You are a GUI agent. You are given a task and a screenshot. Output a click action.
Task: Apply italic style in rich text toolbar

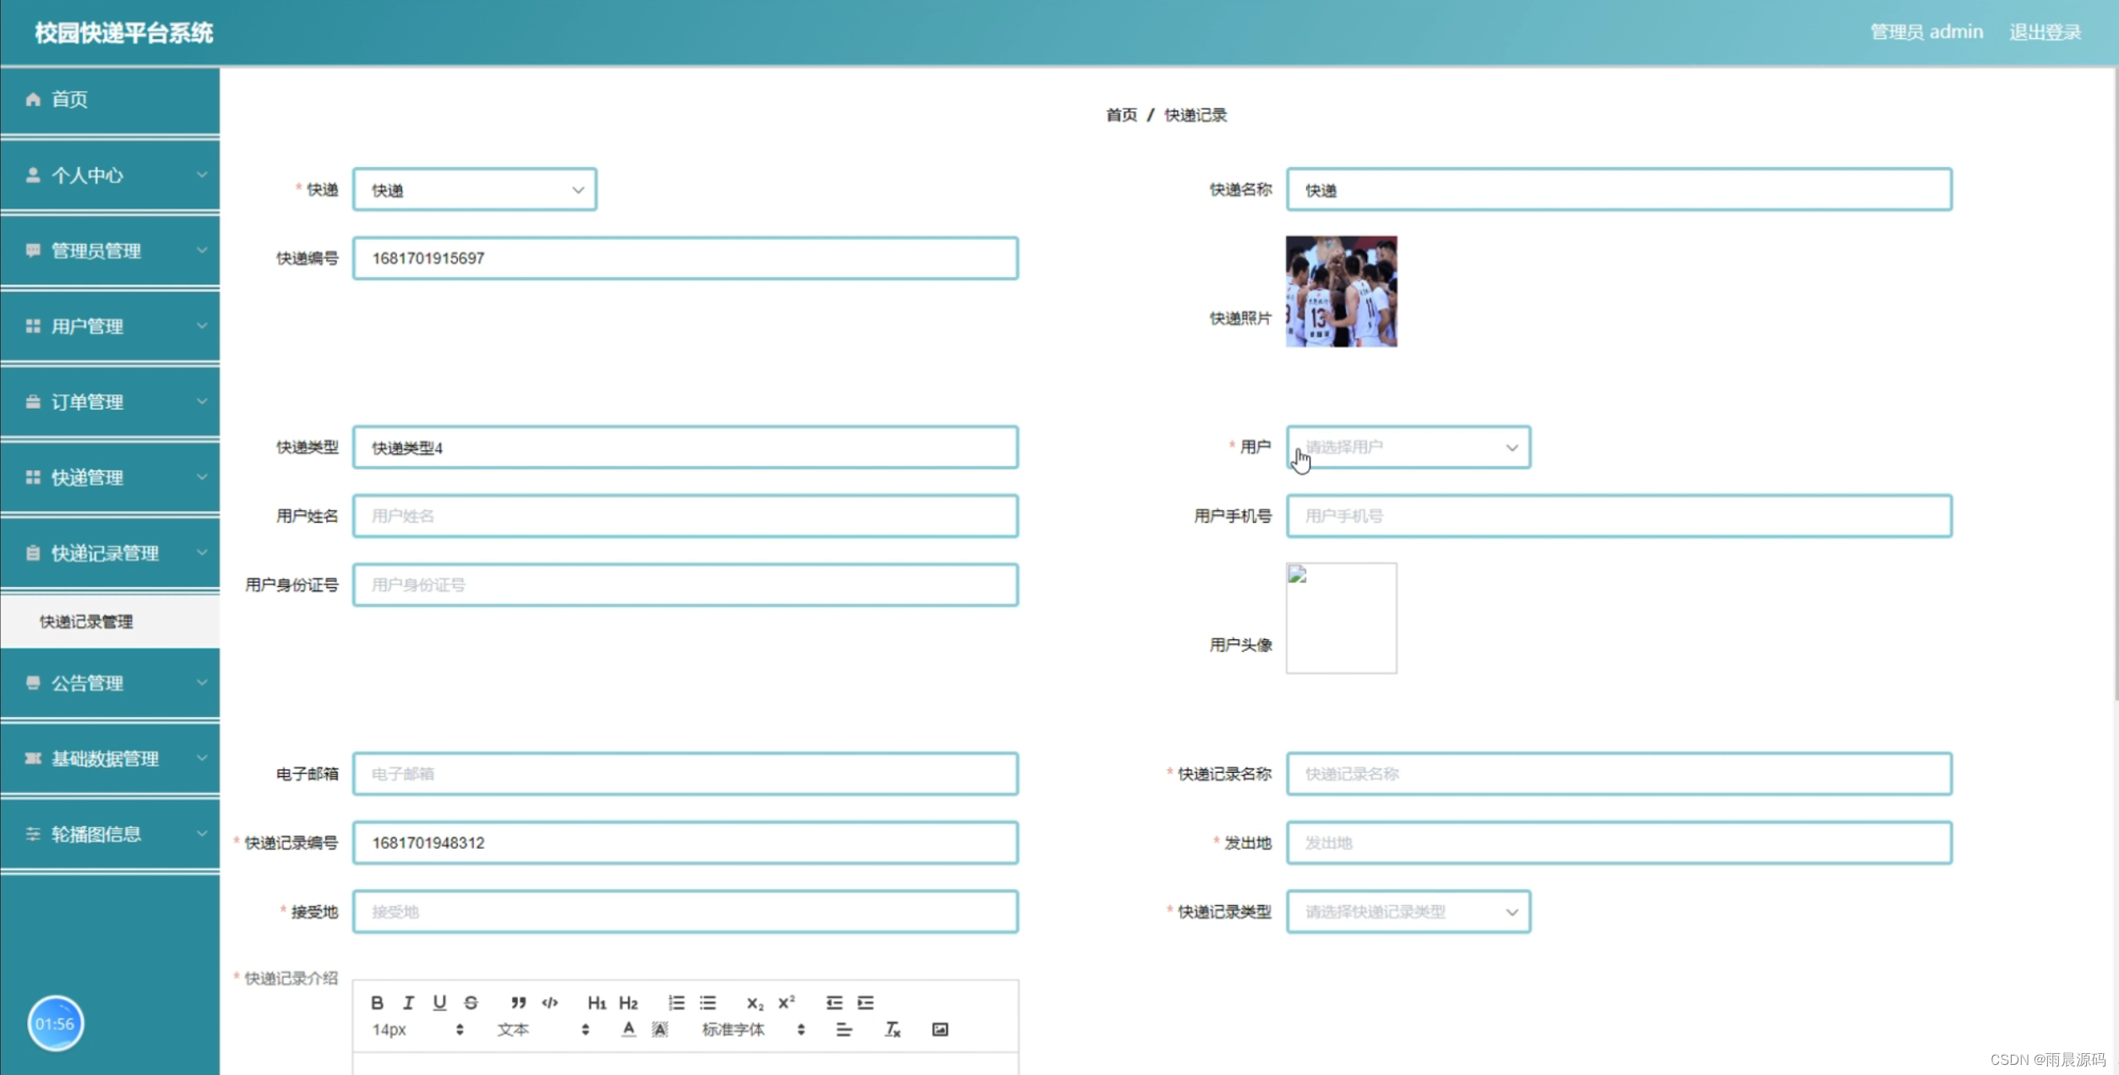[408, 1002]
